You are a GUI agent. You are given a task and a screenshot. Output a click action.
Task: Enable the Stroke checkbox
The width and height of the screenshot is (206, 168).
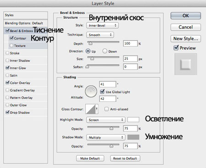(7, 53)
